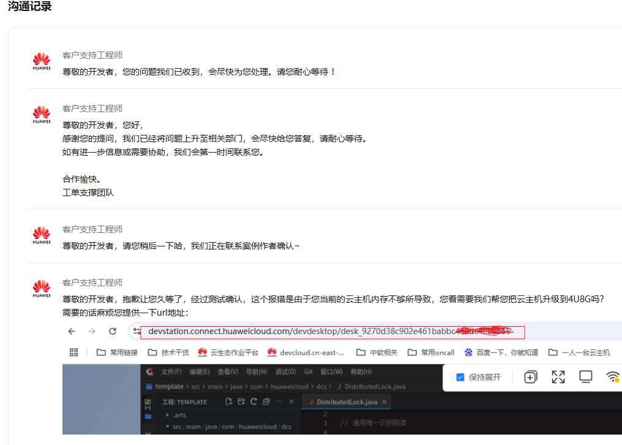Image resolution: width=622 pixels, height=445 pixels.
Task: Toggle the 保持展开 checkbox
Action: point(460,377)
